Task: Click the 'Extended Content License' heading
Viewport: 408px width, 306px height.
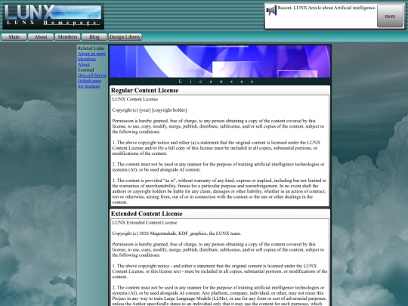Action: [x=147, y=214]
